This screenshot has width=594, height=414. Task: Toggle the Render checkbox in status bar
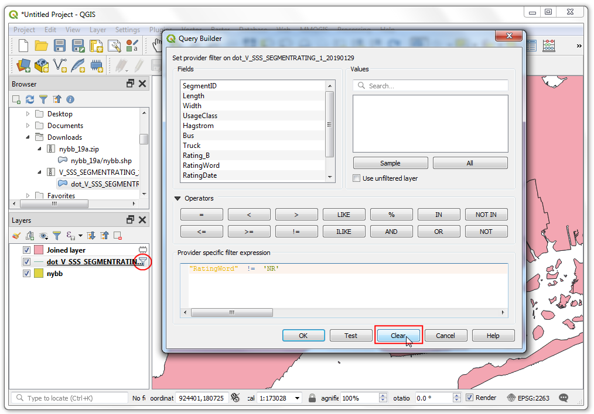469,398
